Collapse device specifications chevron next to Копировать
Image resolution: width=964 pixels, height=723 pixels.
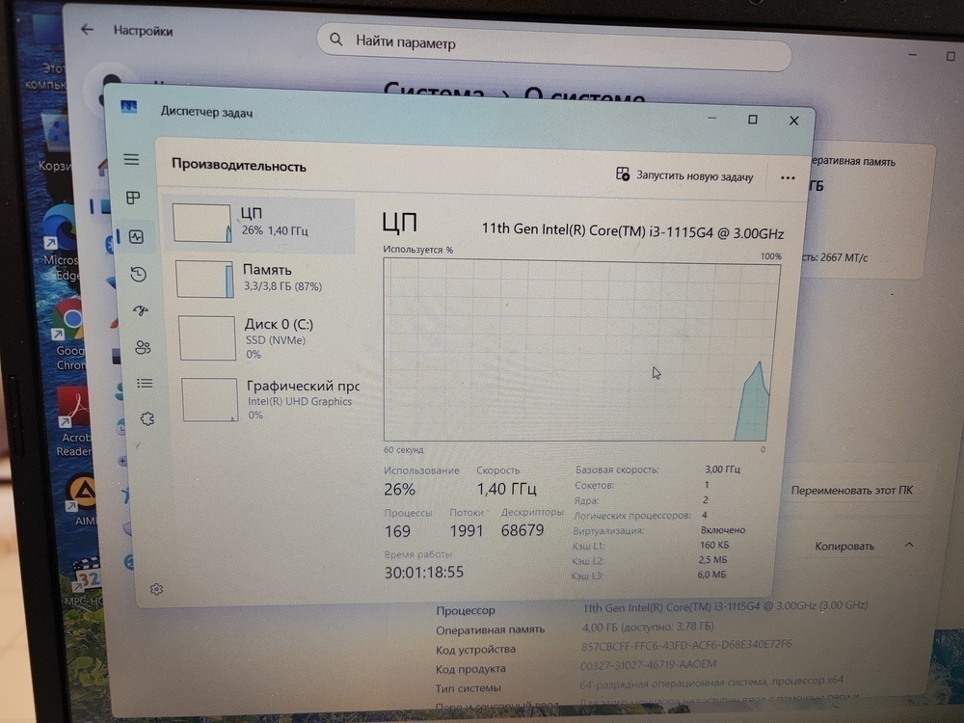click(909, 545)
